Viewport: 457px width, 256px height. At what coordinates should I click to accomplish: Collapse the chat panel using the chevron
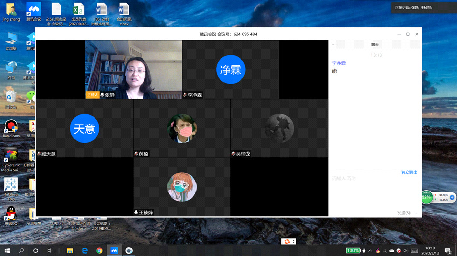(x=333, y=45)
